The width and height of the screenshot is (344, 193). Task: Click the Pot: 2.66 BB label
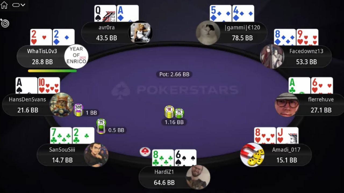click(174, 74)
